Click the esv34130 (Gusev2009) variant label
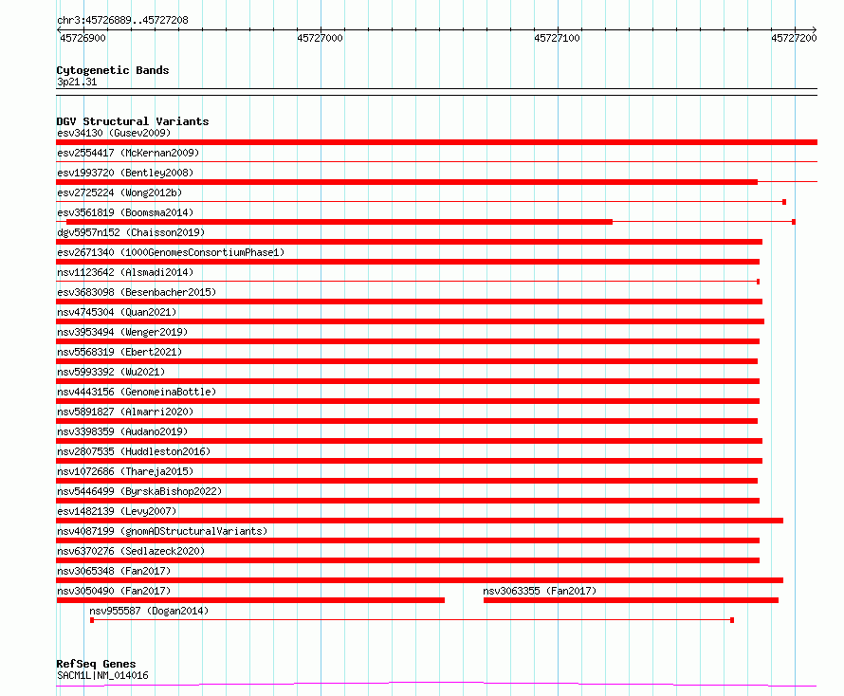This screenshot has width=844, height=696. pos(114,133)
